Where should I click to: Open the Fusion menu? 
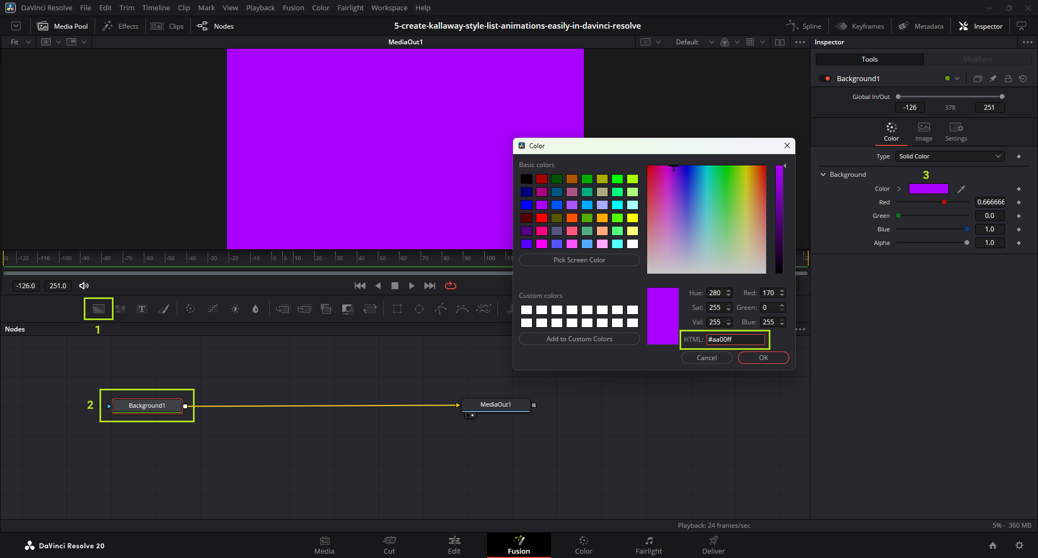coord(293,8)
